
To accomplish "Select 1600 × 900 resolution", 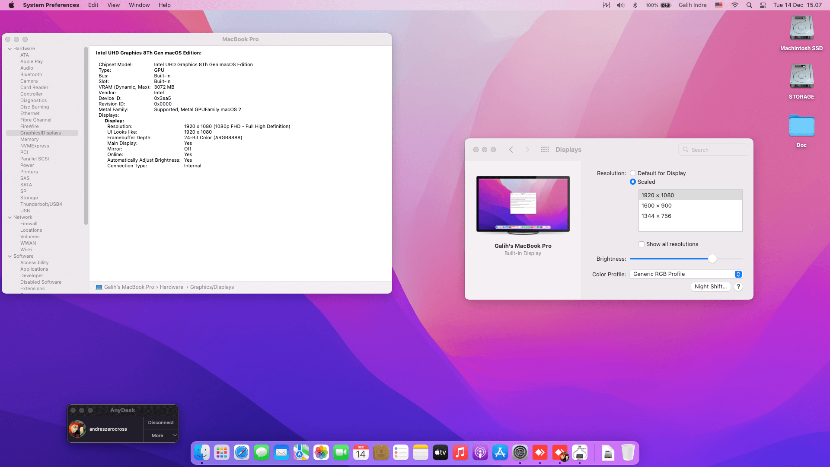I will [x=690, y=205].
